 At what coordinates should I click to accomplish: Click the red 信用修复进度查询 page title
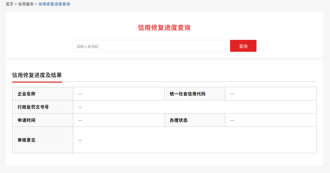[x=164, y=27]
